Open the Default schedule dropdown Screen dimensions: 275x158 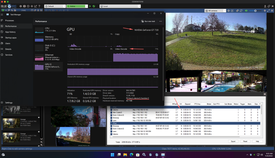tap(55, 6)
